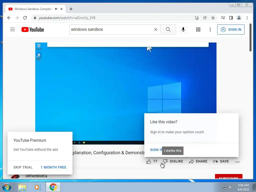Click the "YouTube Premium" popup heading

[x=30, y=140]
